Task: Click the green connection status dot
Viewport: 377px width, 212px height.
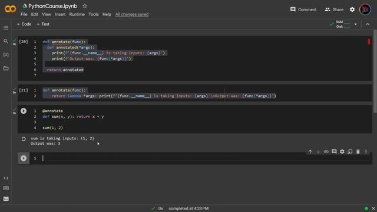Action: click(366, 208)
